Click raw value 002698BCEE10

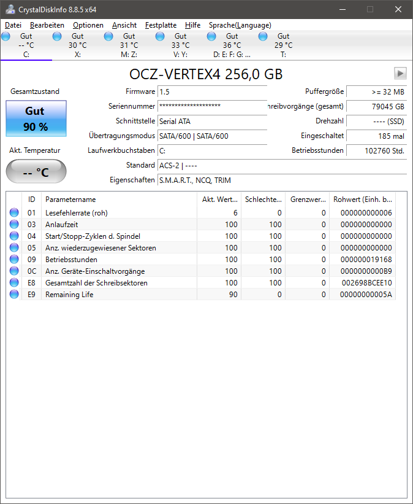[x=367, y=283]
